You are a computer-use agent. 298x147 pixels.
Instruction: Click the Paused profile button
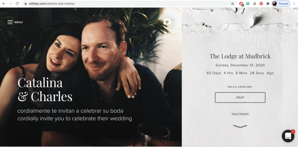point(281,3)
